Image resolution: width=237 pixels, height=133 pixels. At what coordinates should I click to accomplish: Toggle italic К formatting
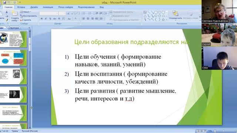[x=46, y=18]
